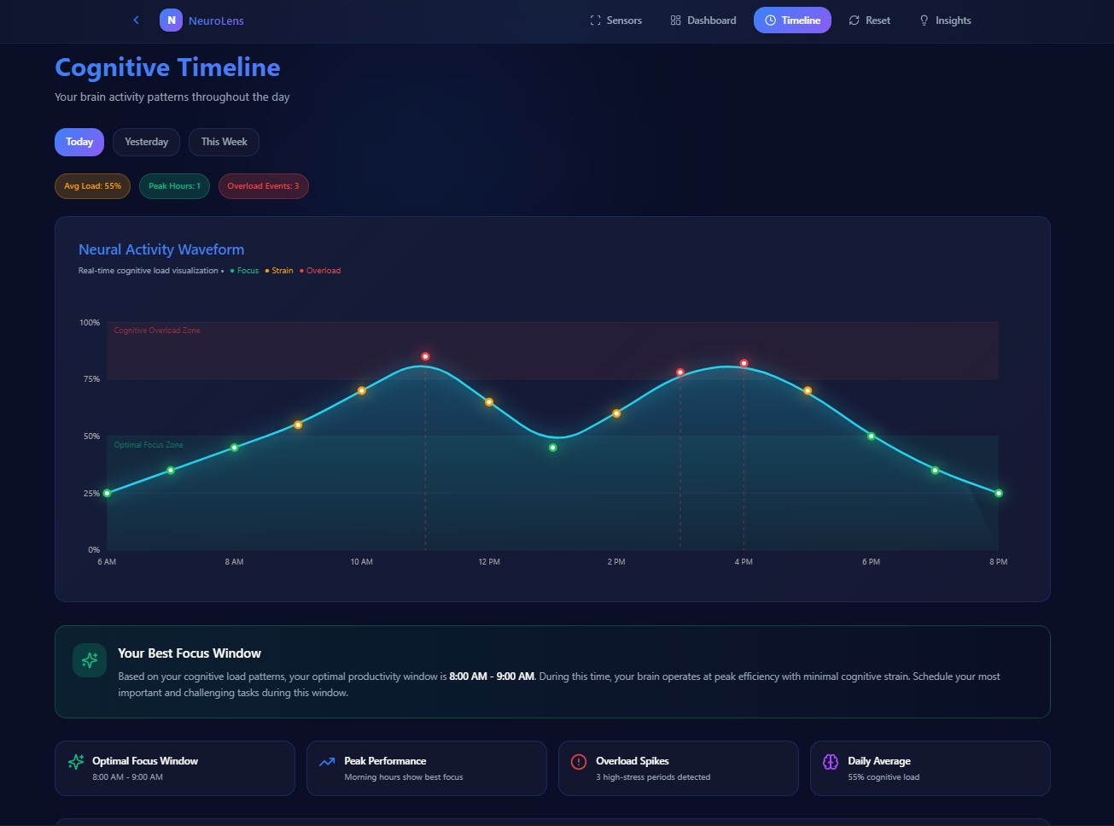Select the Today time range button
The height and width of the screenshot is (826, 1114).
pyautogui.click(x=79, y=142)
